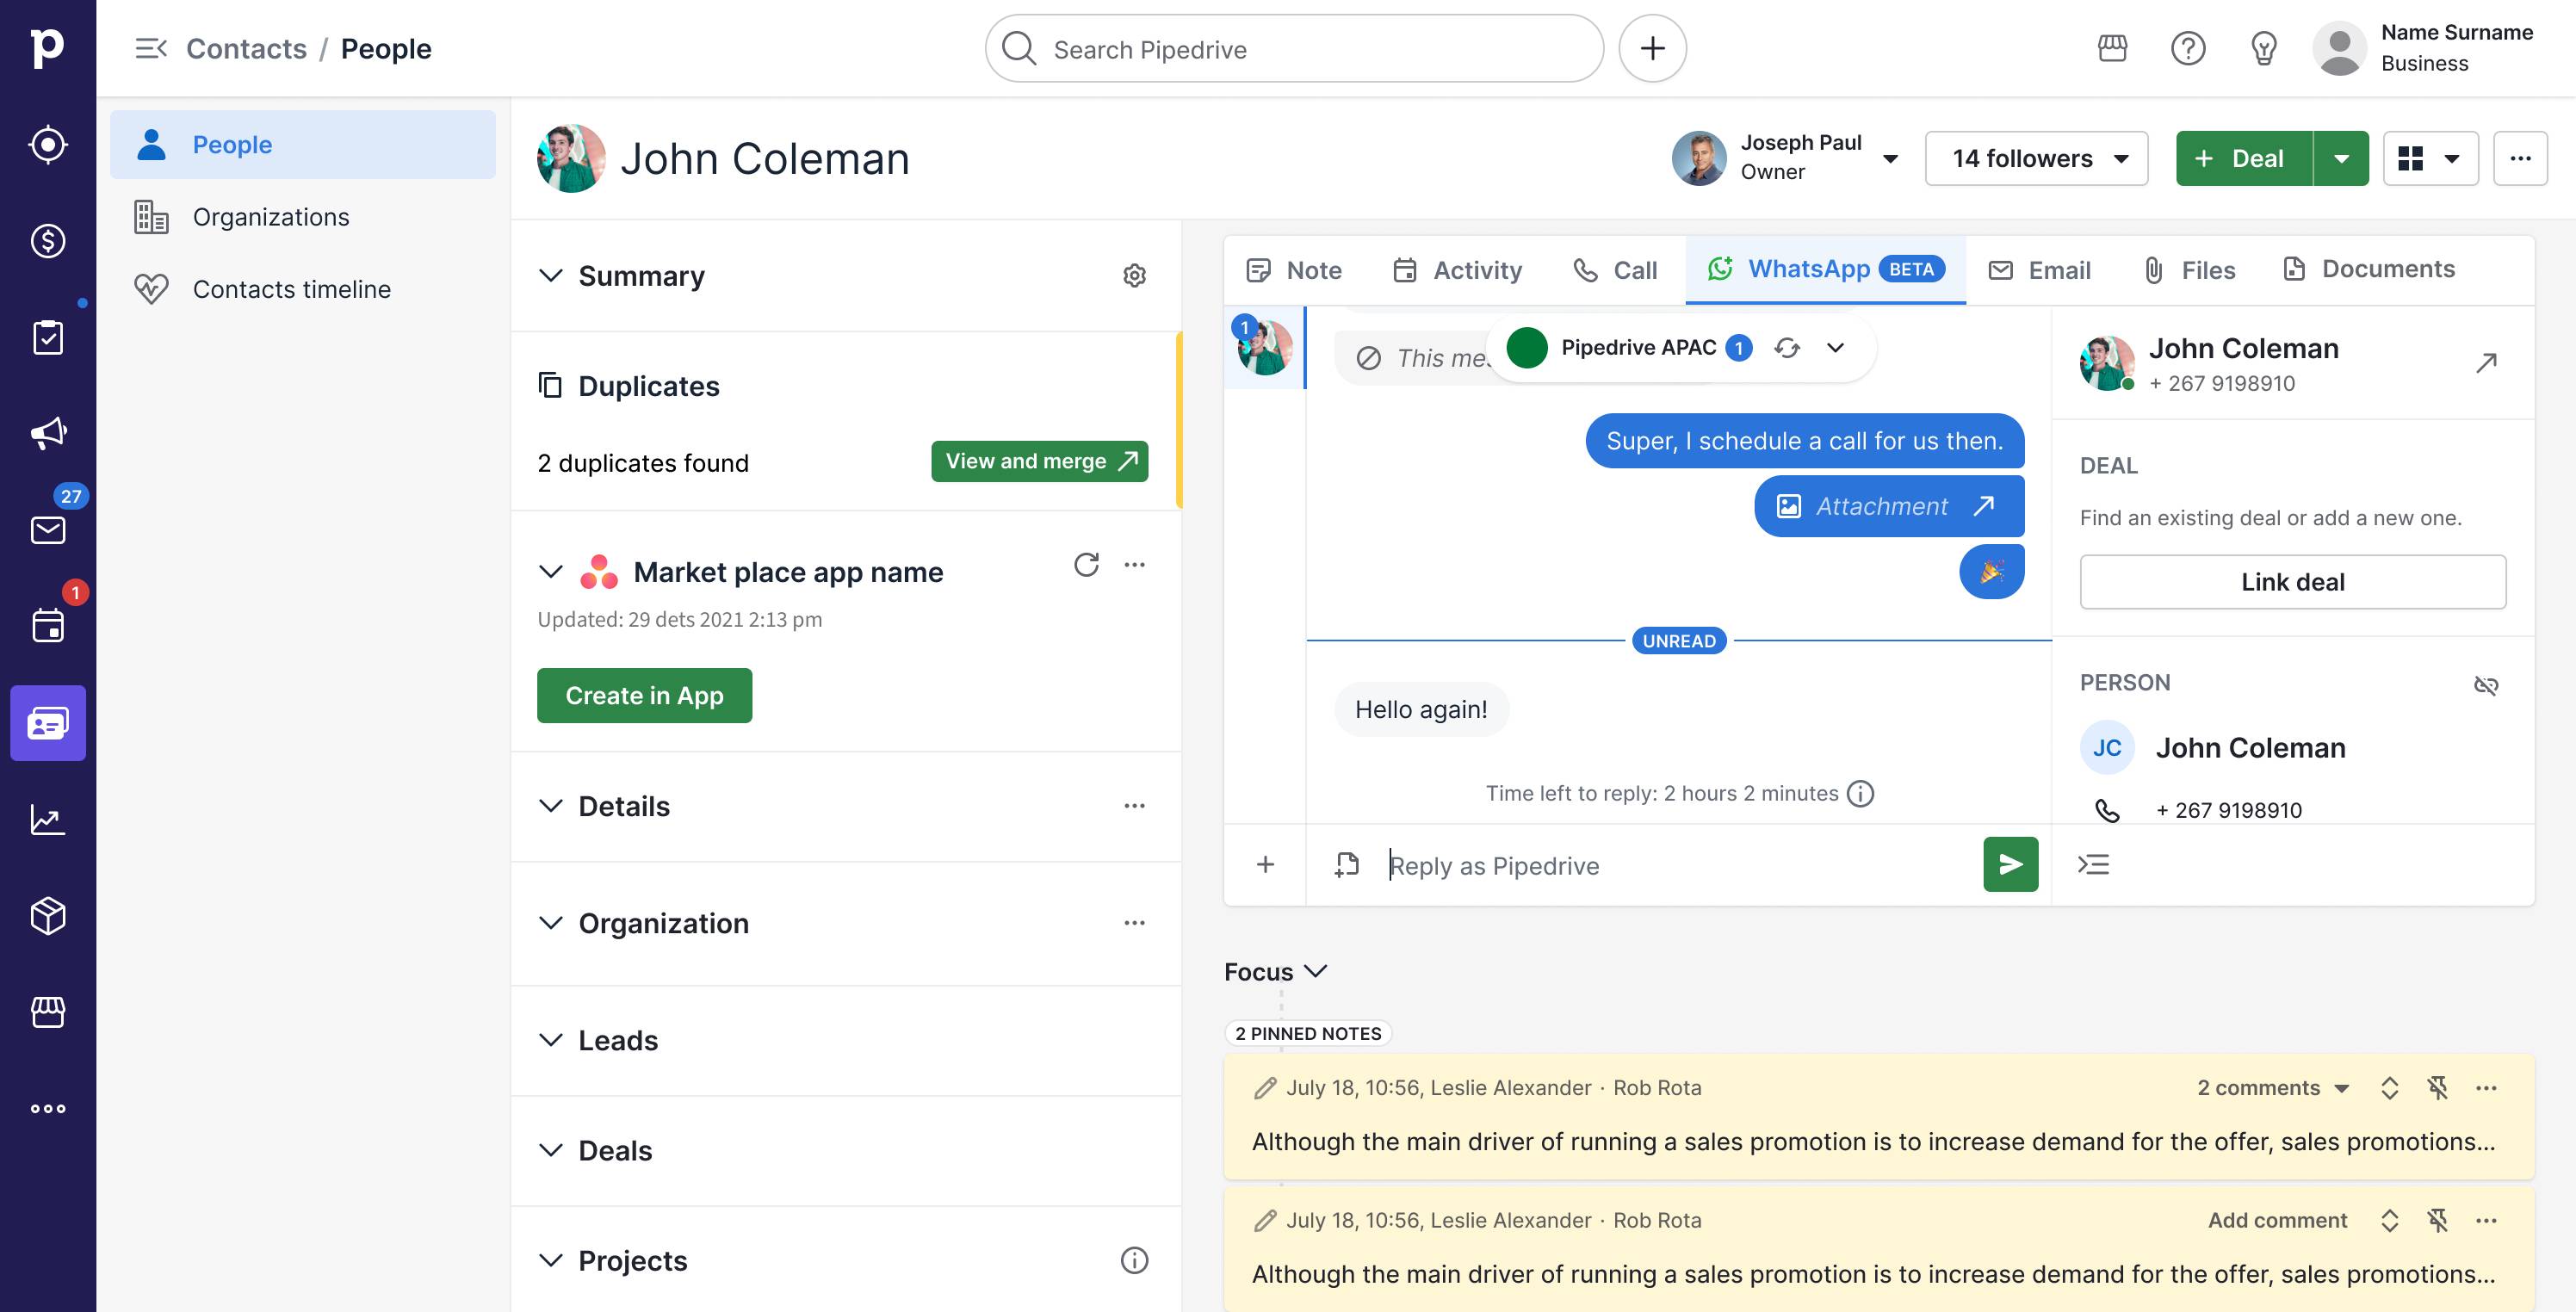Click the Link deal button

click(x=2292, y=582)
